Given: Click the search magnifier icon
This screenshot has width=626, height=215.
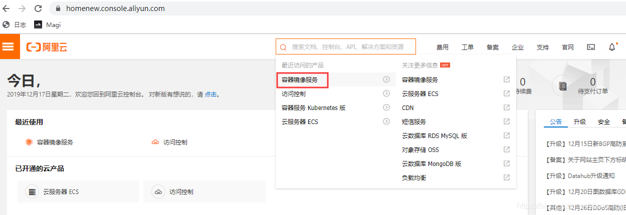Looking at the screenshot, I should tap(283, 47).
